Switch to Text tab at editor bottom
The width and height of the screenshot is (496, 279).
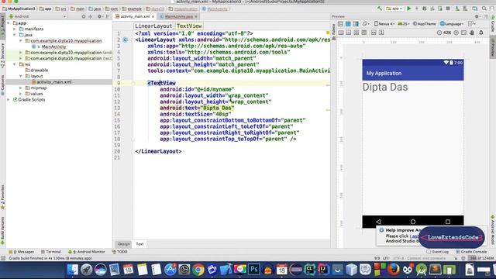click(x=139, y=244)
